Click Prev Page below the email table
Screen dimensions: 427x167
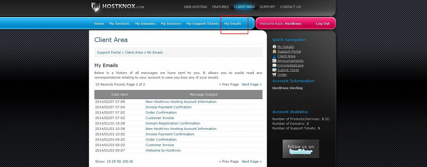click(229, 161)
